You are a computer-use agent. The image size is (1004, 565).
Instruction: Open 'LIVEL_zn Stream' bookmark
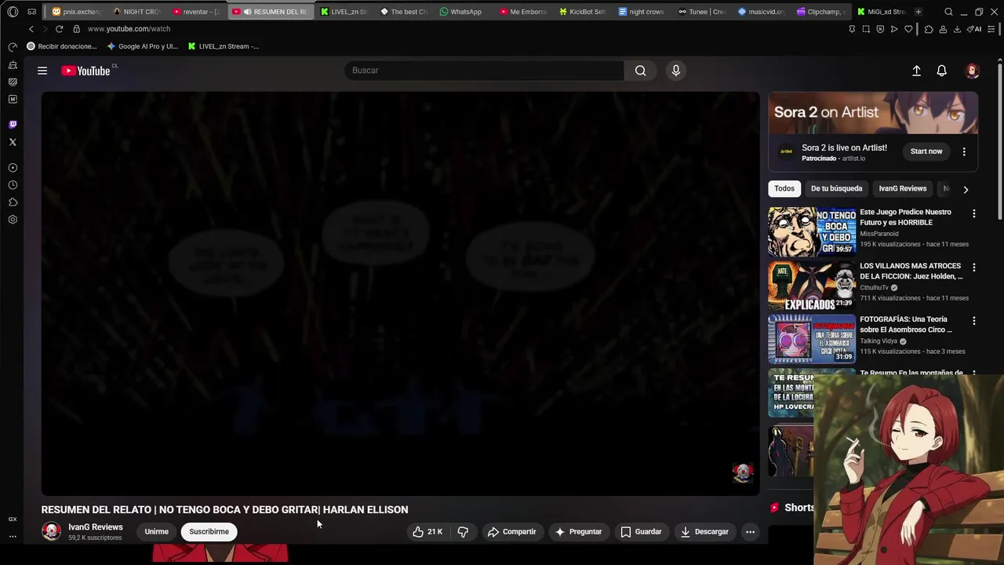tap(224, 46)
